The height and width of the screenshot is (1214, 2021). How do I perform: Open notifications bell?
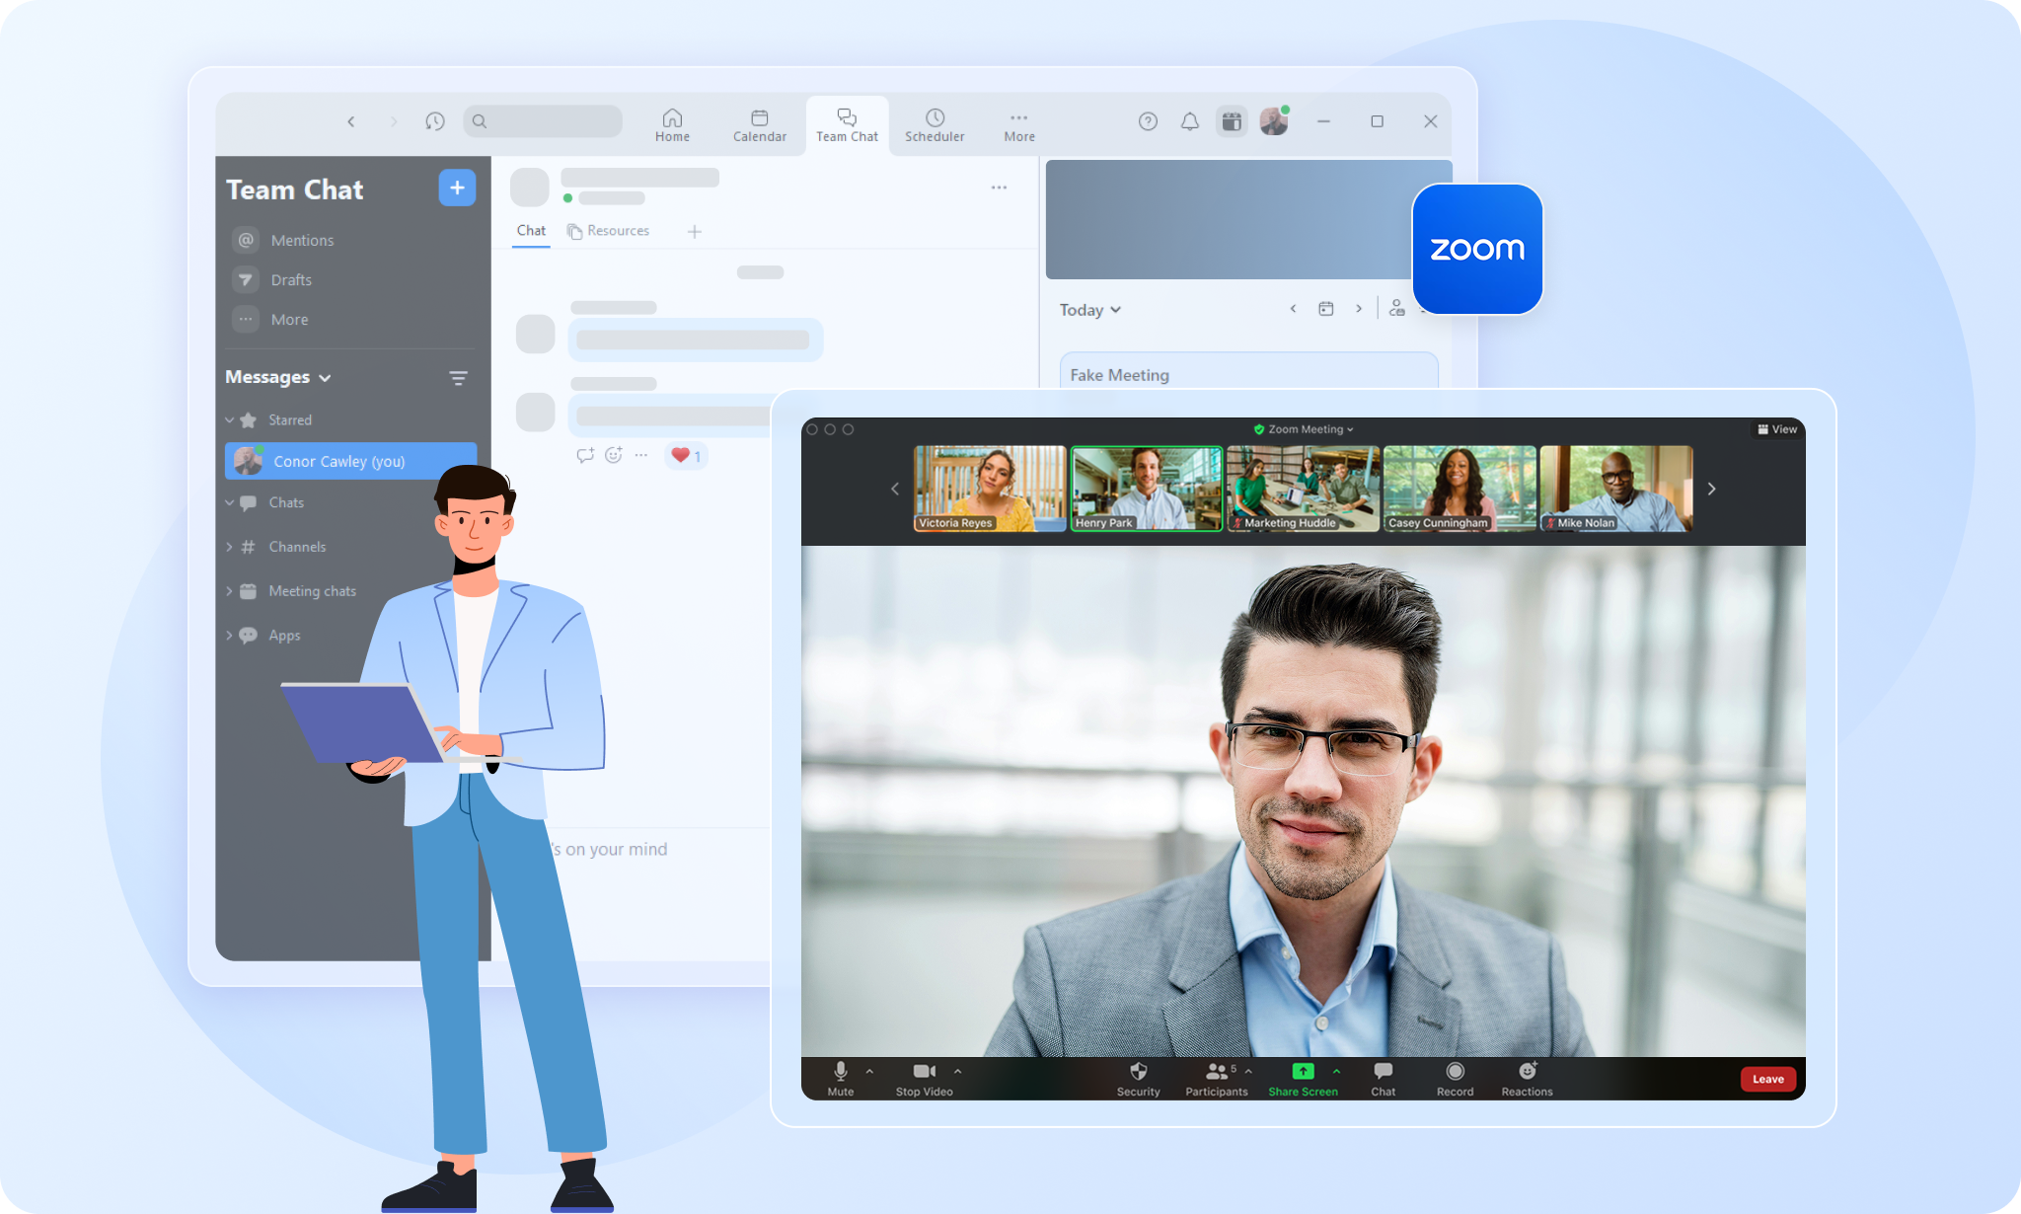point(1190,121)
